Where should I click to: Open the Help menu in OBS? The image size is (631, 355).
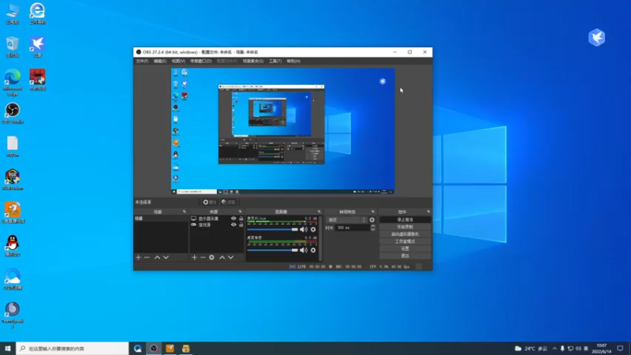(x=293, y=62)
